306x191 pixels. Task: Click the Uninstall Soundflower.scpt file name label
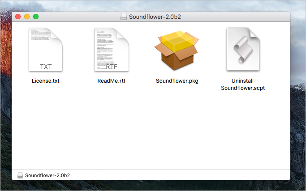pos(243,85)
